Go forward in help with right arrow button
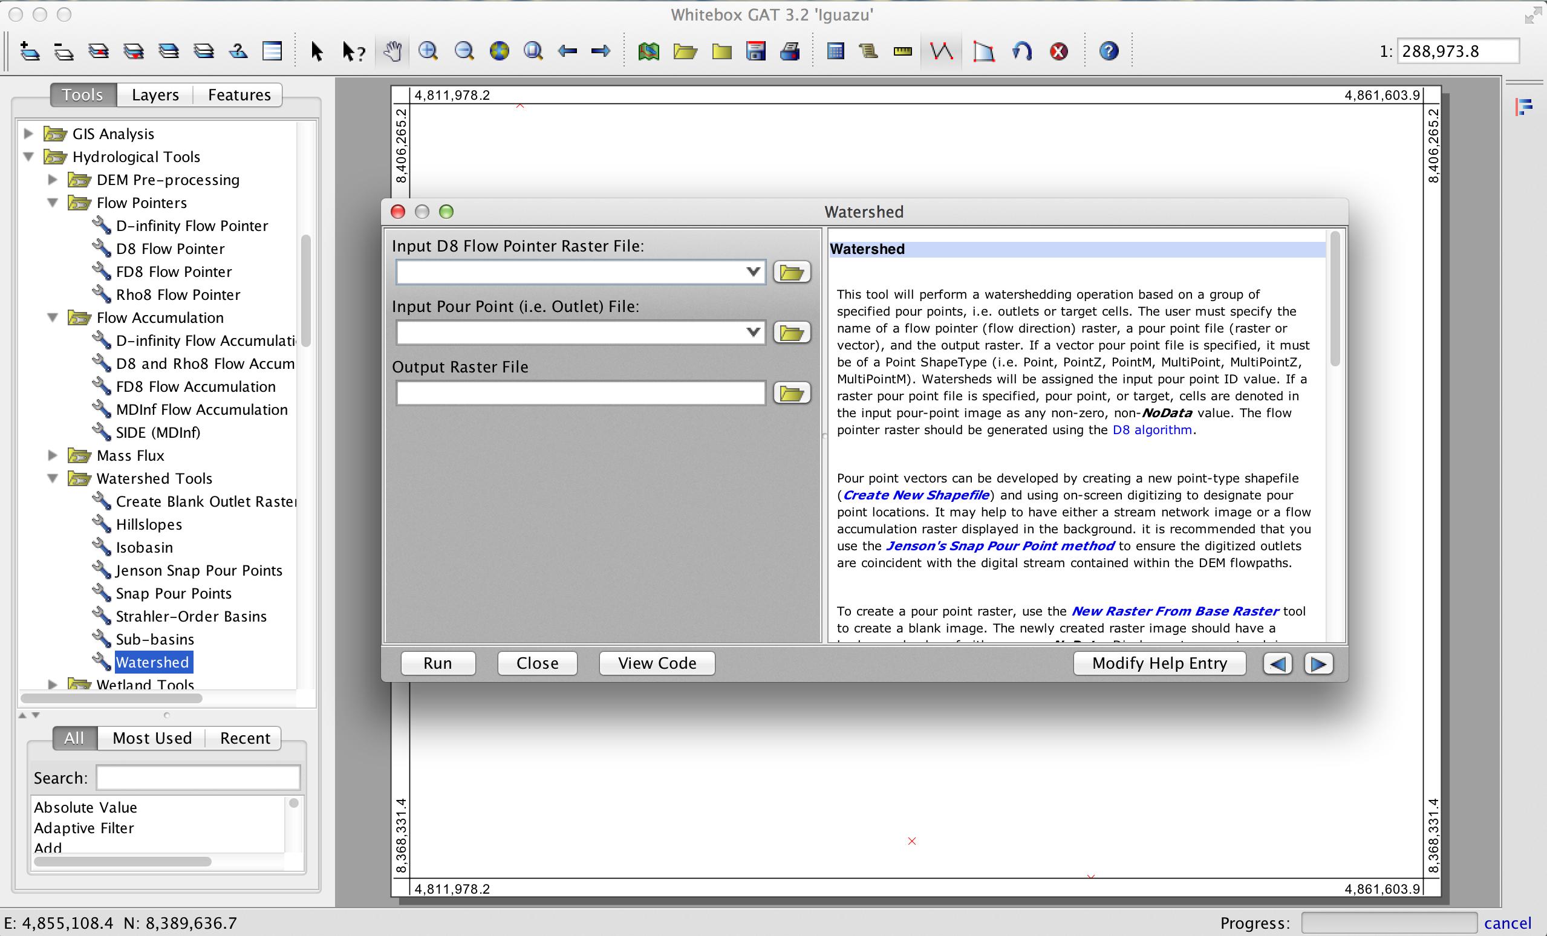 (1318, 663)
